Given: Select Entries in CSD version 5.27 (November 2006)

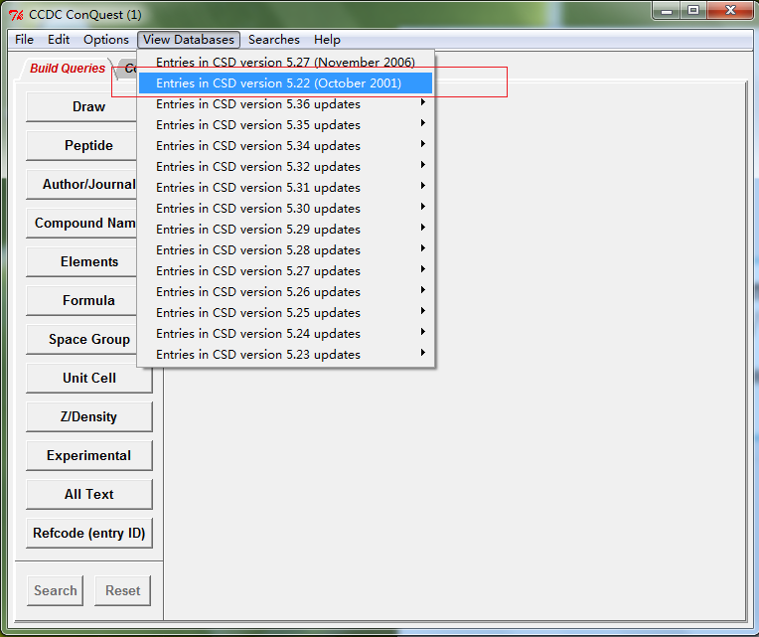Looking at the screenshot, I should point(285,62).
